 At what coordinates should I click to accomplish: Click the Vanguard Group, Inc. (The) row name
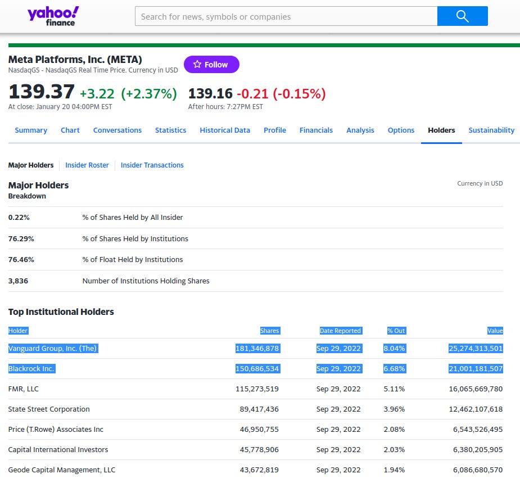53,348
